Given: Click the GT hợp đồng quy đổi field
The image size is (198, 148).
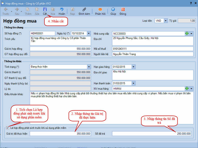Looking at the screenshot, I should (60, 54).
